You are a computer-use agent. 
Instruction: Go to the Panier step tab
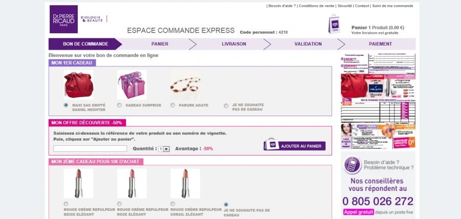click(160, 44)
